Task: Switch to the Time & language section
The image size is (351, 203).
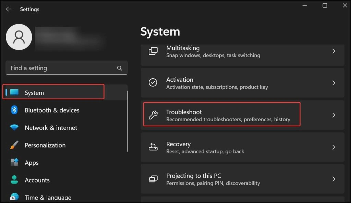Action: tap(48, 198)
